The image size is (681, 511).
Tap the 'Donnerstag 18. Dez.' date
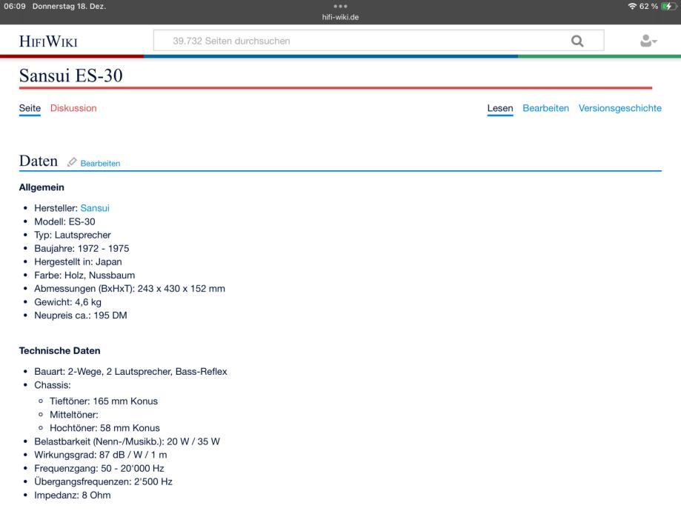69,6
